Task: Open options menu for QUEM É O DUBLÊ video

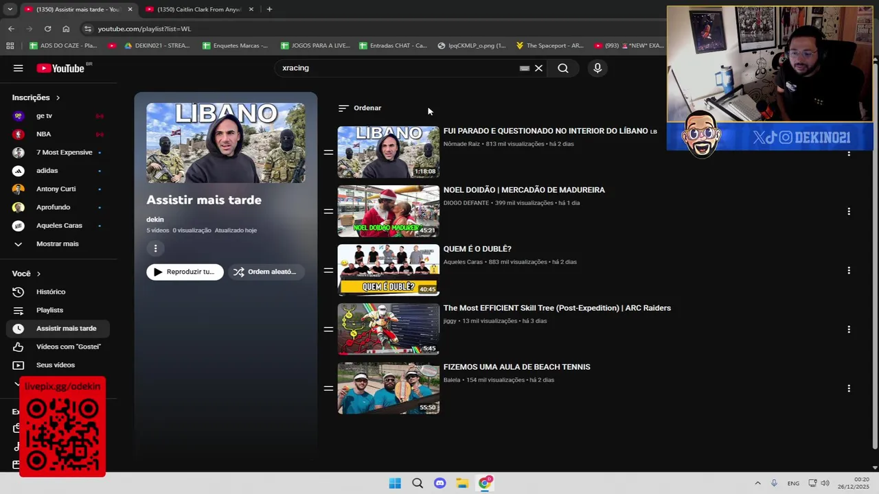Action: [849, 270]
